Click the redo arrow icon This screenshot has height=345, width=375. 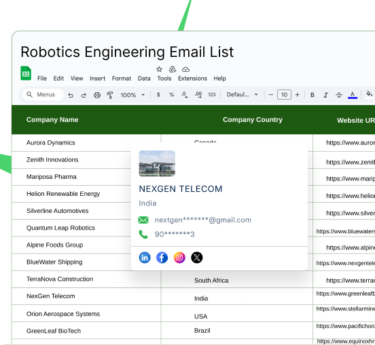pos(84,95)
